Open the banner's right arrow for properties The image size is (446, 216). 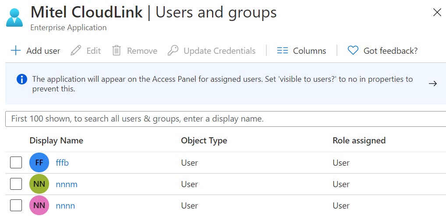click(432, 84)
